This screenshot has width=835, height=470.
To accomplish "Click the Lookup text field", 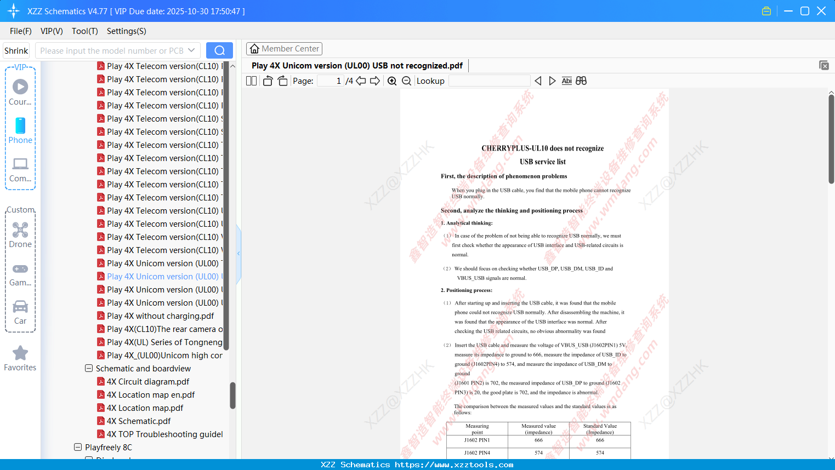I will 489,81.
